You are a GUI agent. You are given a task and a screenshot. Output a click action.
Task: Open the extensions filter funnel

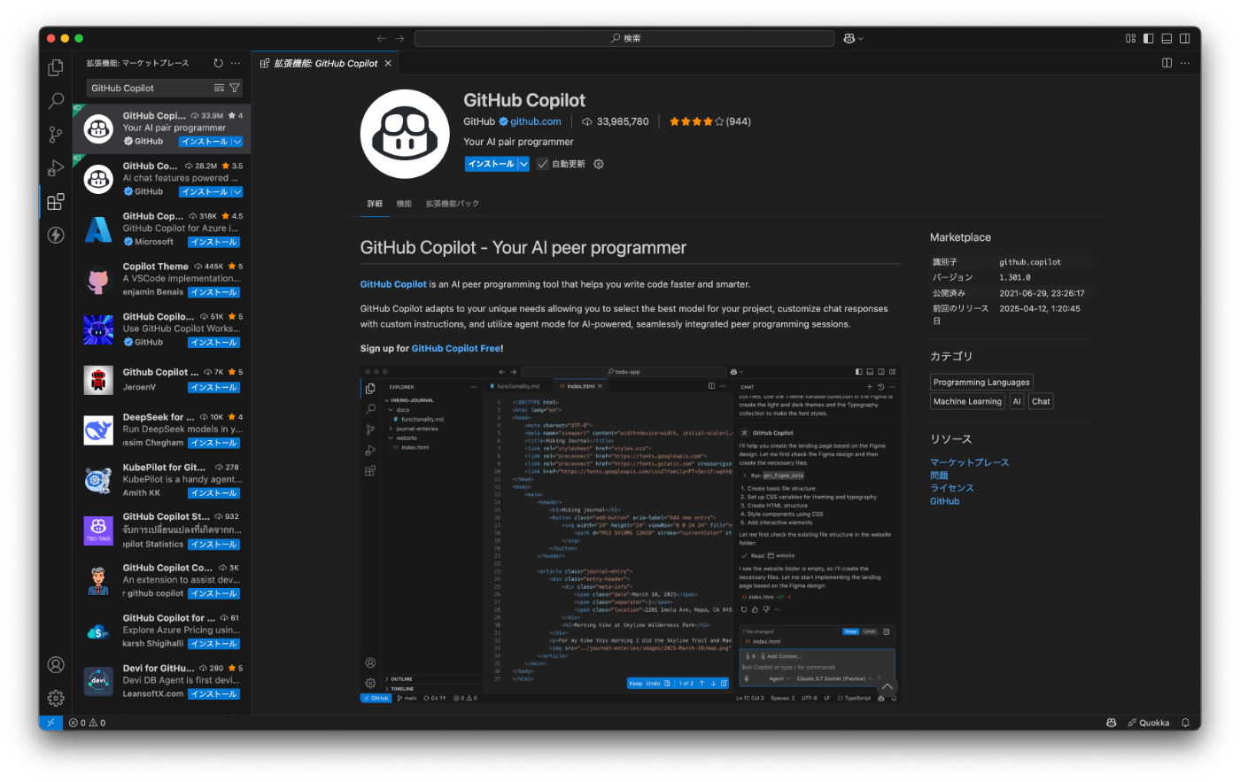235,88
